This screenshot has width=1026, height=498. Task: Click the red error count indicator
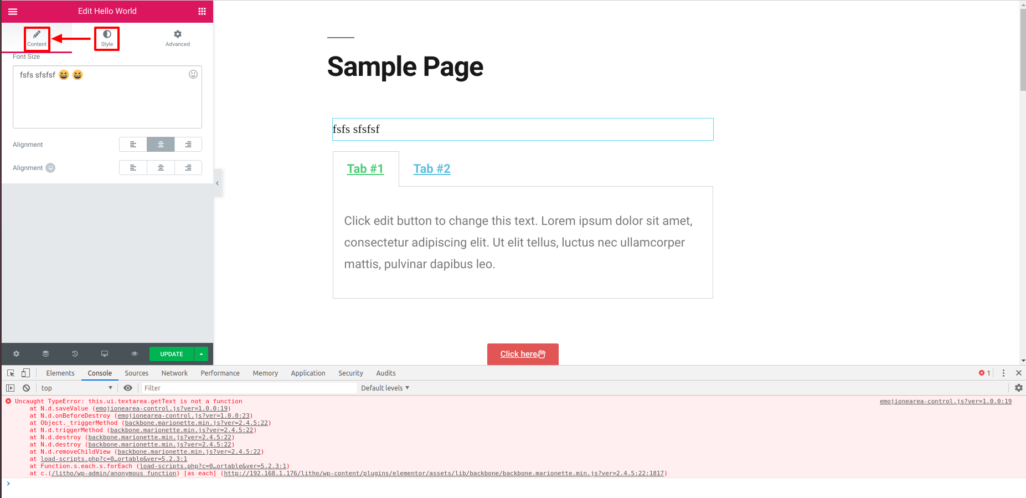[x=984, y=373]
